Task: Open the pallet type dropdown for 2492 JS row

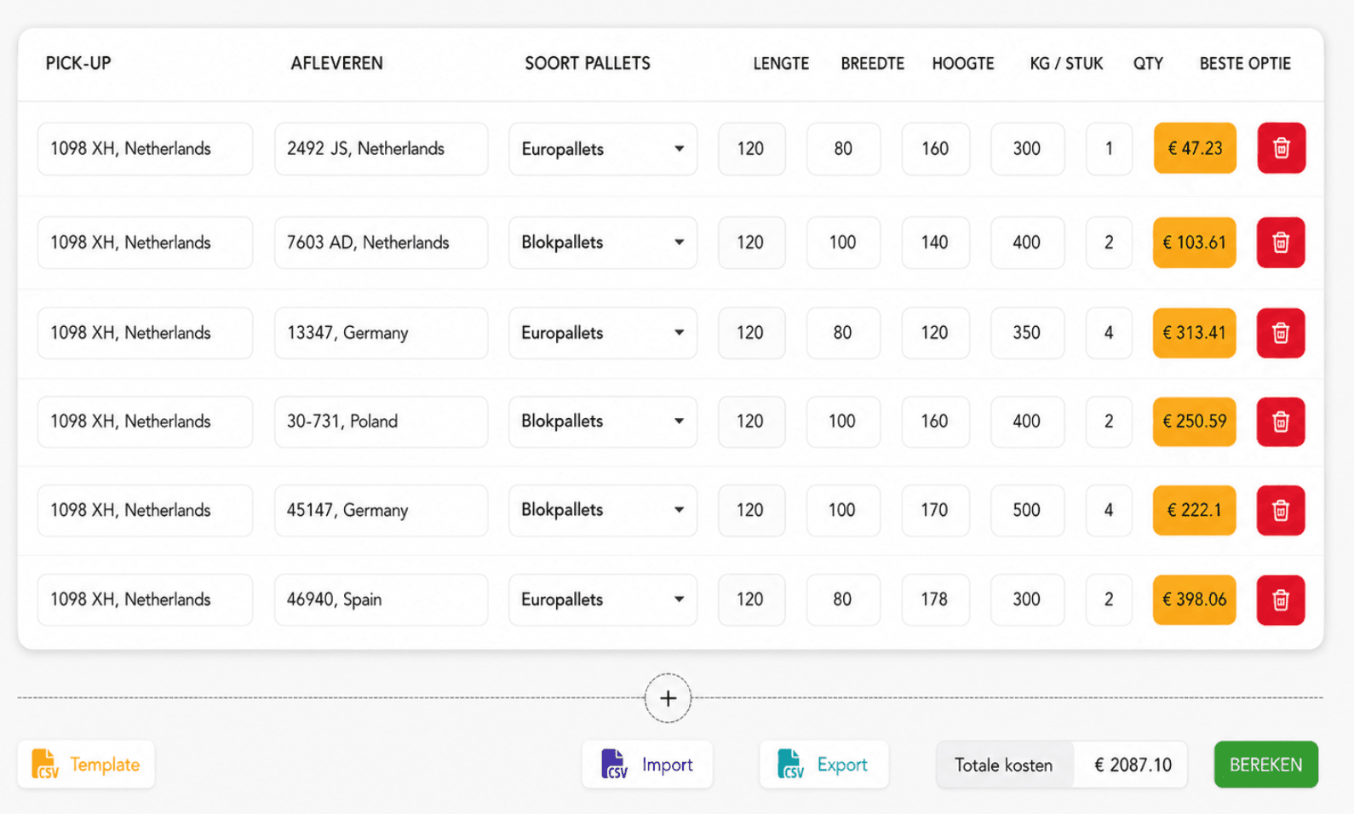Action: [603, 149]
